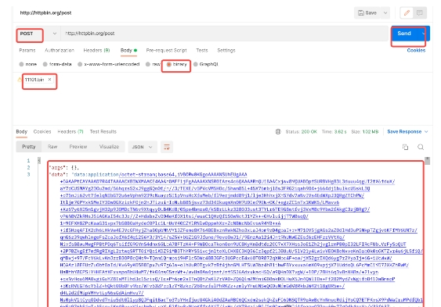Viewport: 441px width, 307px height.
Task: Switch to Preview response view
Action: coord(78,147)
